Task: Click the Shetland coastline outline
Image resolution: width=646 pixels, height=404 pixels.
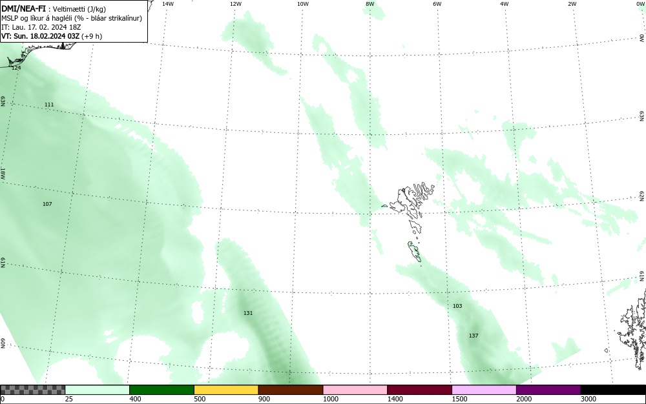Action: pyautogui.click(x=632, y=329)
